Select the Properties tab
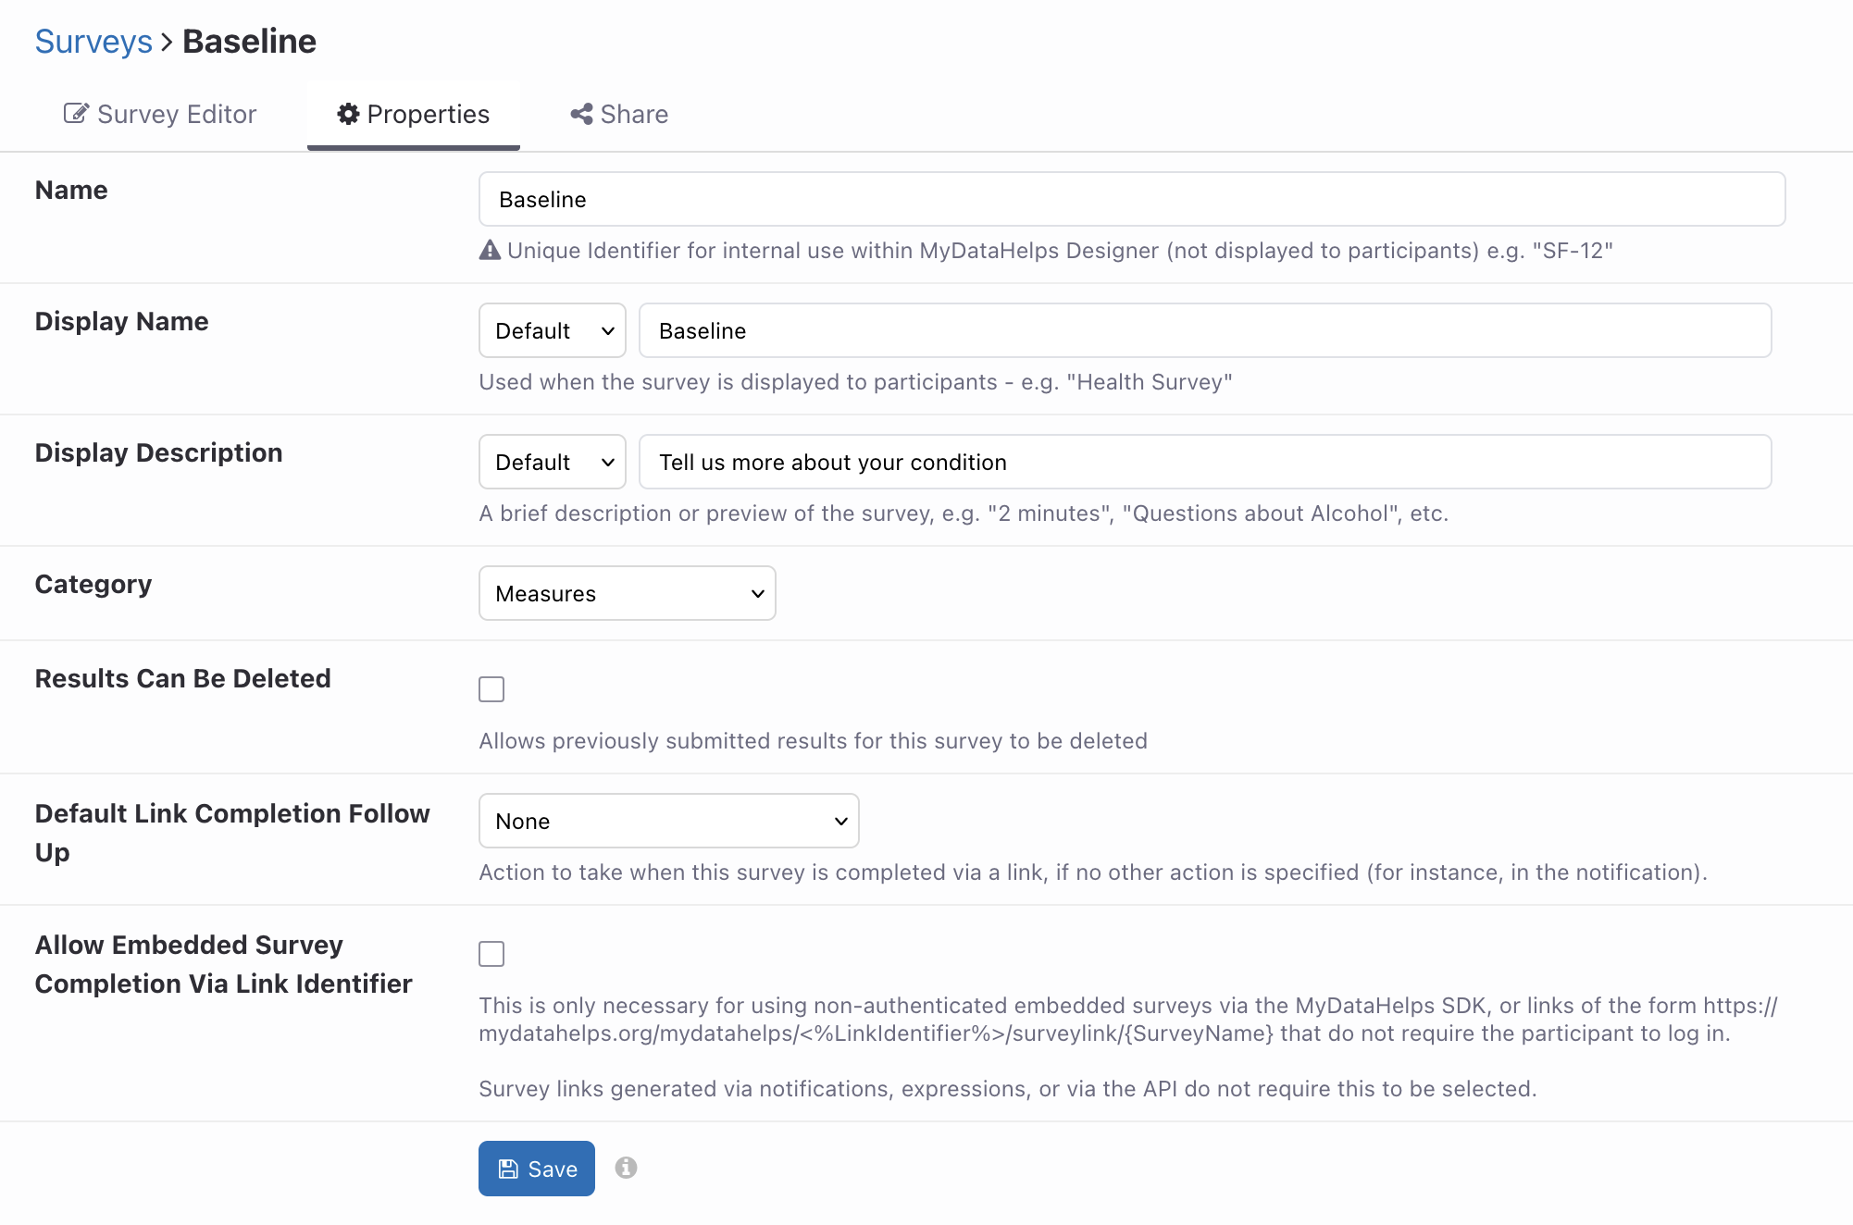This screenshot has height=1225, width=1853. pyautogui.click(x=414, y=114)
